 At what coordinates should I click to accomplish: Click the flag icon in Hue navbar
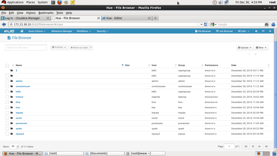(263, 31)
